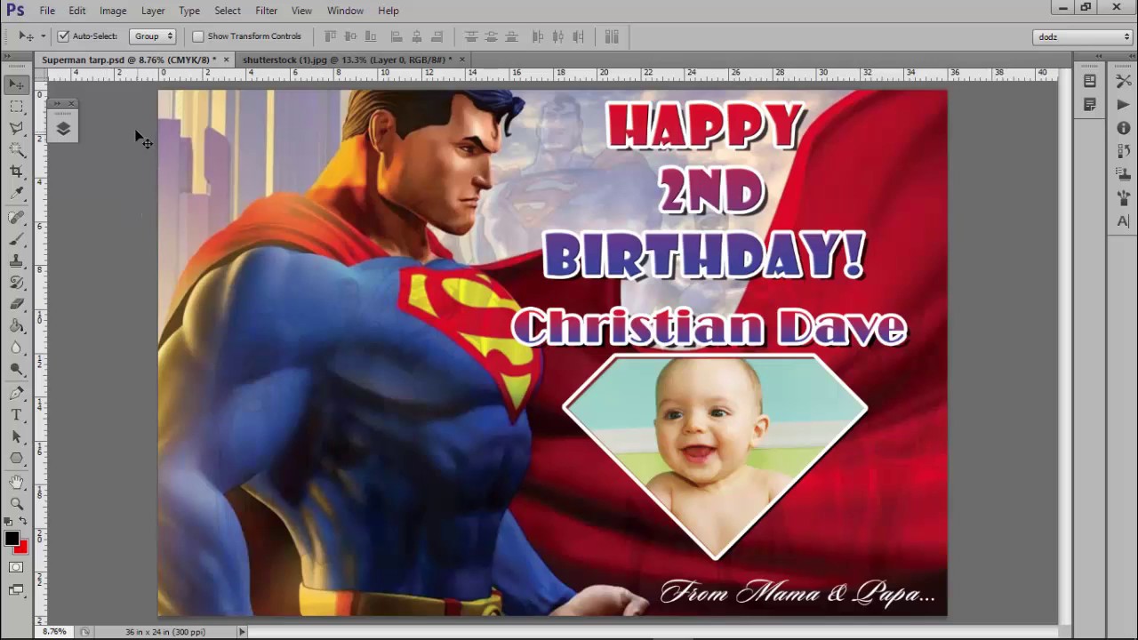Screen dimensions: 1138x640
Task: Open the floating Layers panel icon
Action: click(x=63, y=128)
